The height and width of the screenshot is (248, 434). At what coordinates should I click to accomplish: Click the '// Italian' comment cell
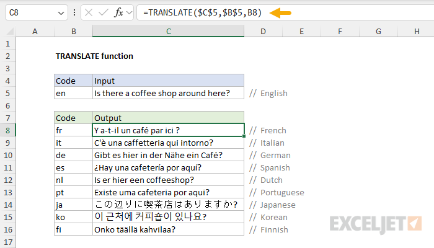pyautogui.click(x=267, y=143)
